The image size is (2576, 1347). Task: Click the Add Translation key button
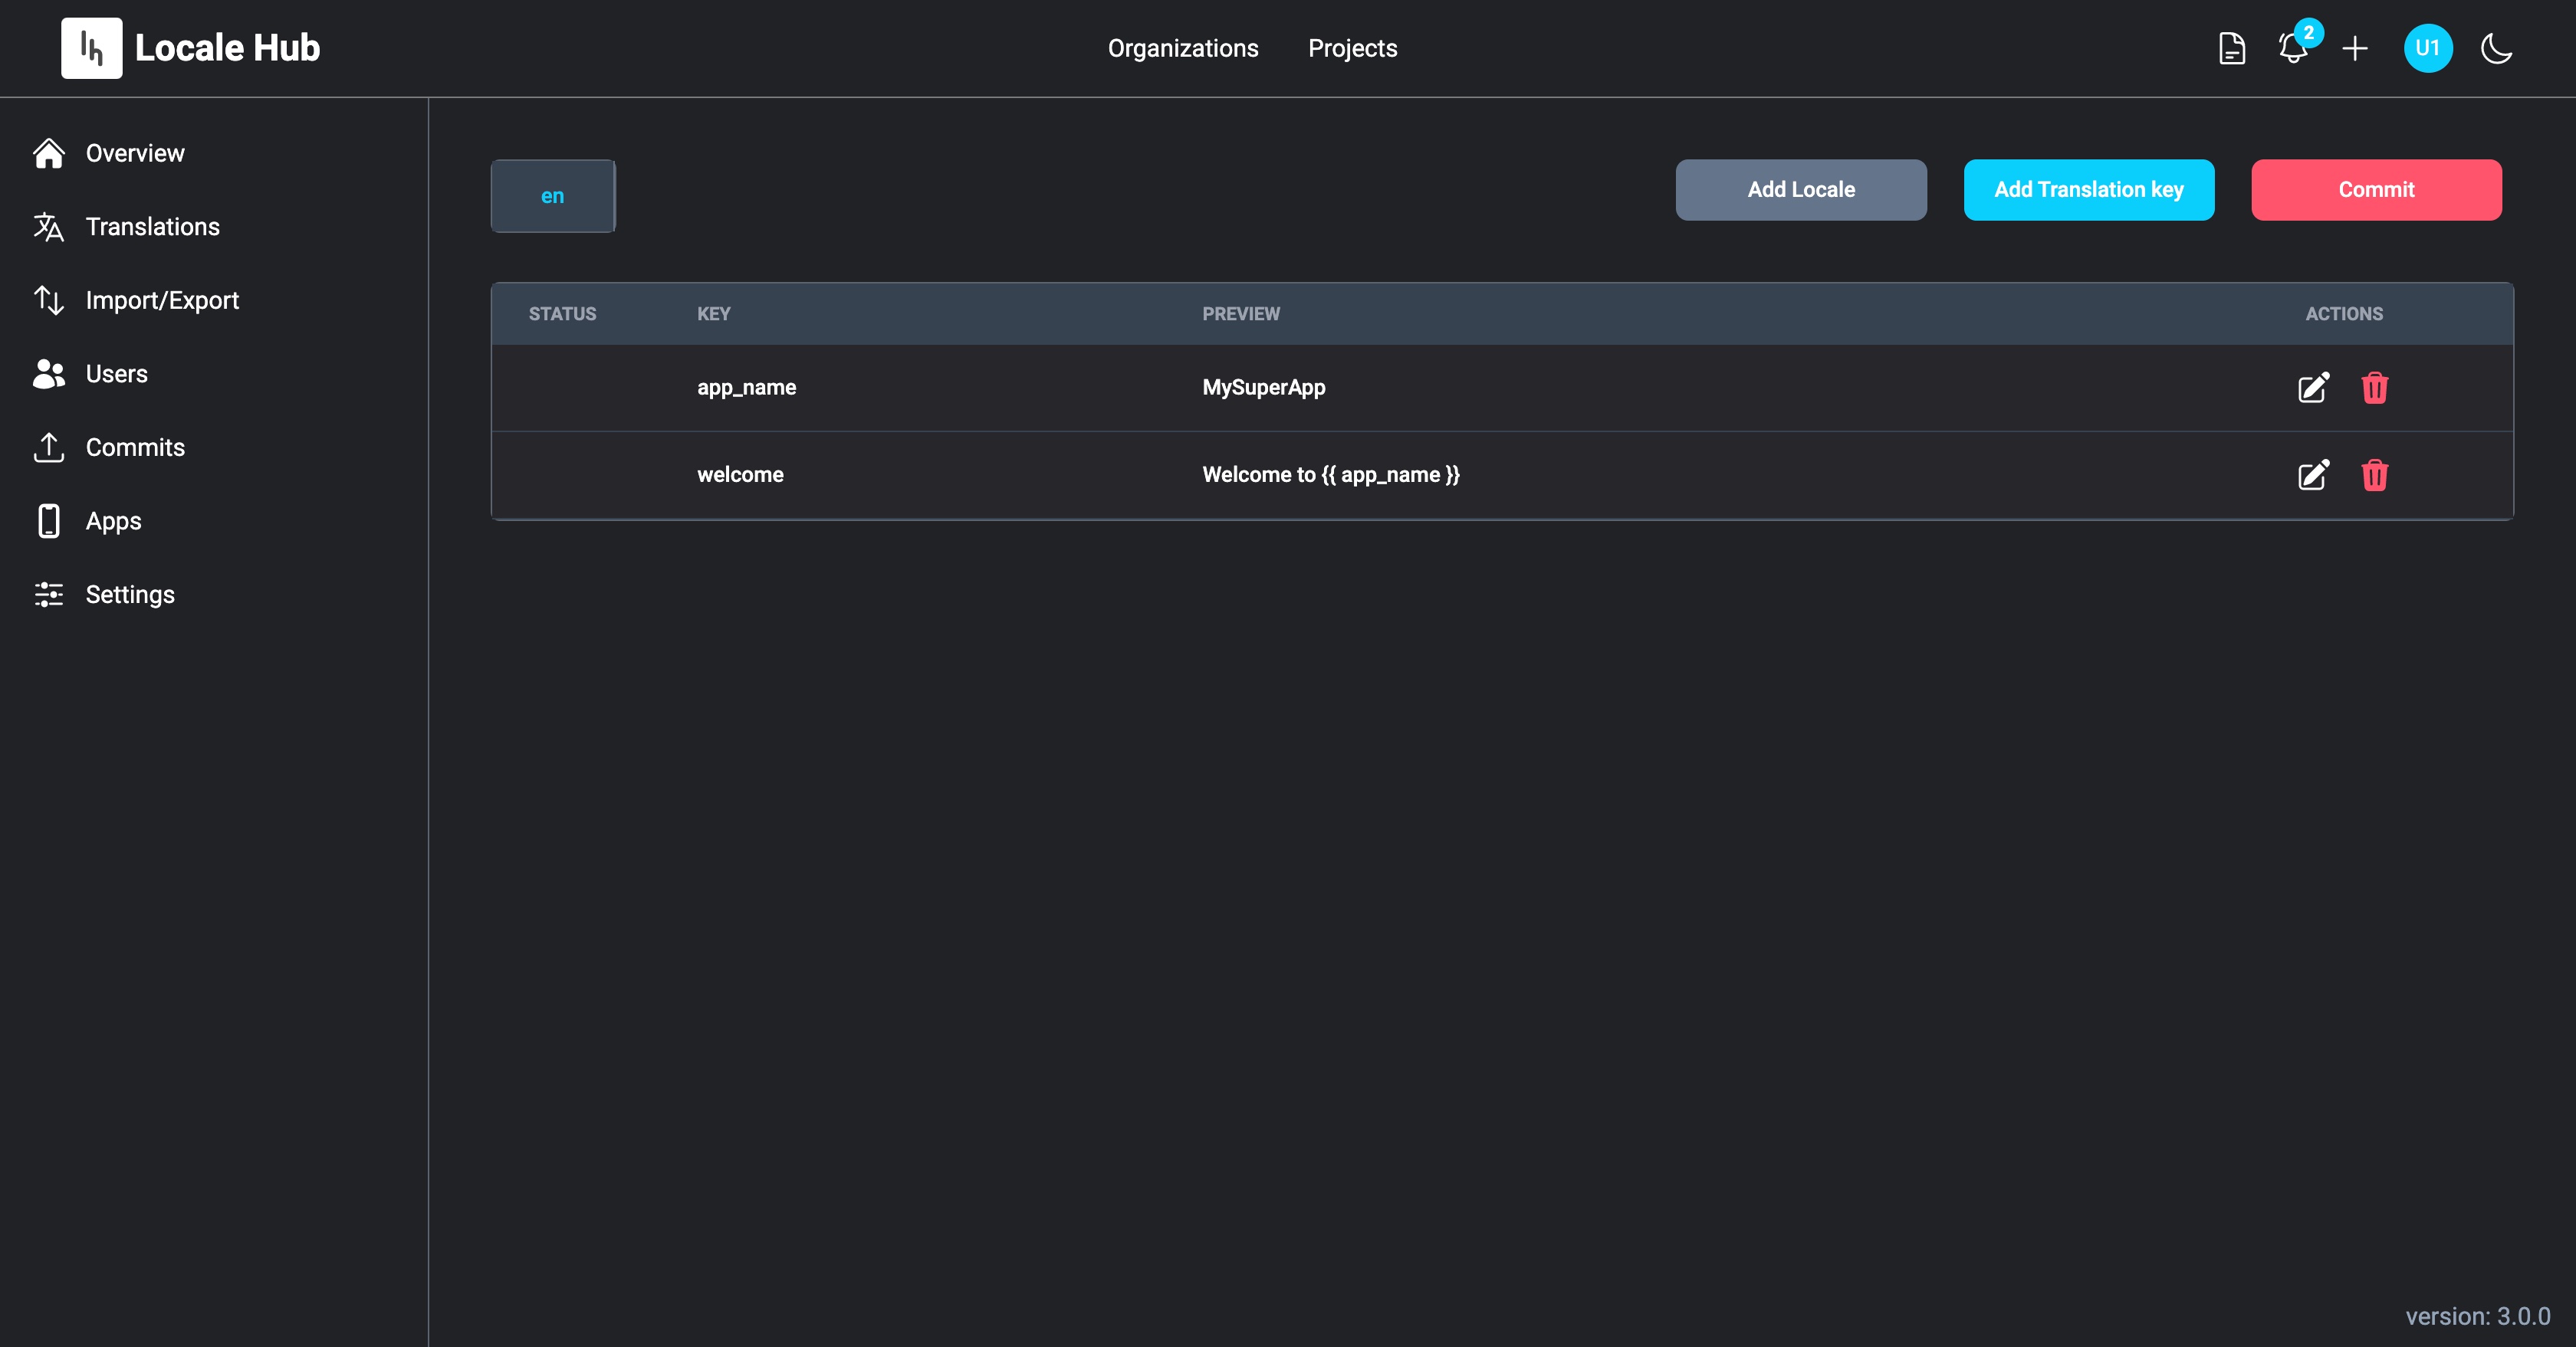coord(2089,190)
